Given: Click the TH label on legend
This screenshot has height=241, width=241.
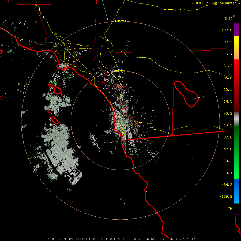Looking at the screenshot, I should (x=230, y=209).
